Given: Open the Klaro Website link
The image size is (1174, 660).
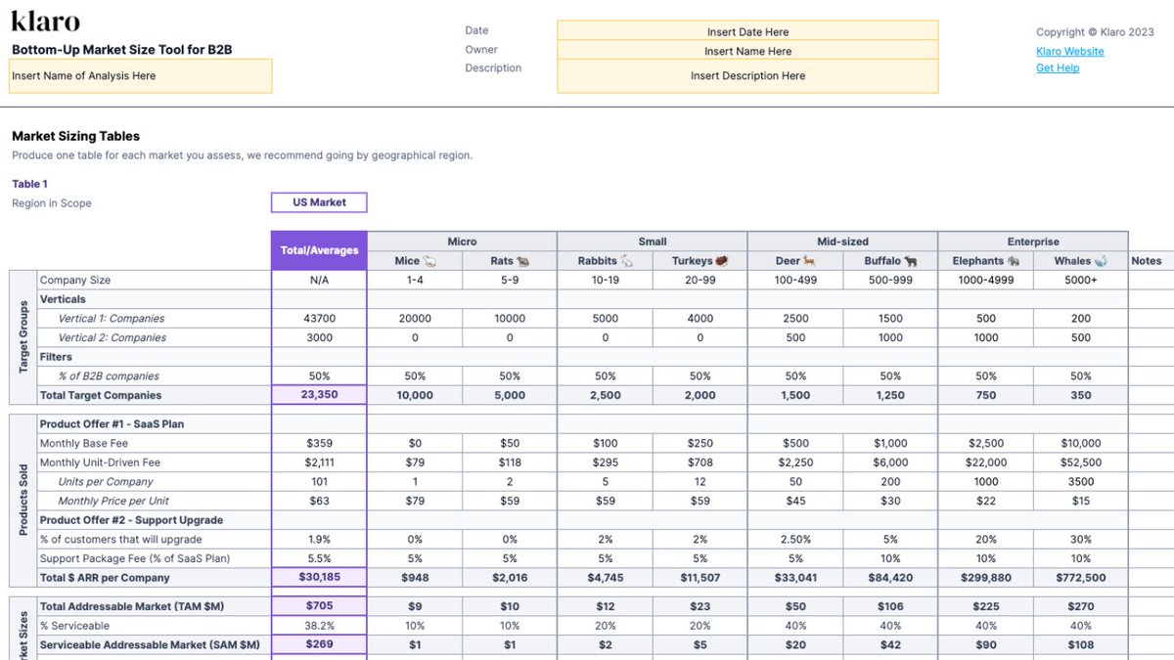Looking at the screenshot, I should coord(1070,51).
